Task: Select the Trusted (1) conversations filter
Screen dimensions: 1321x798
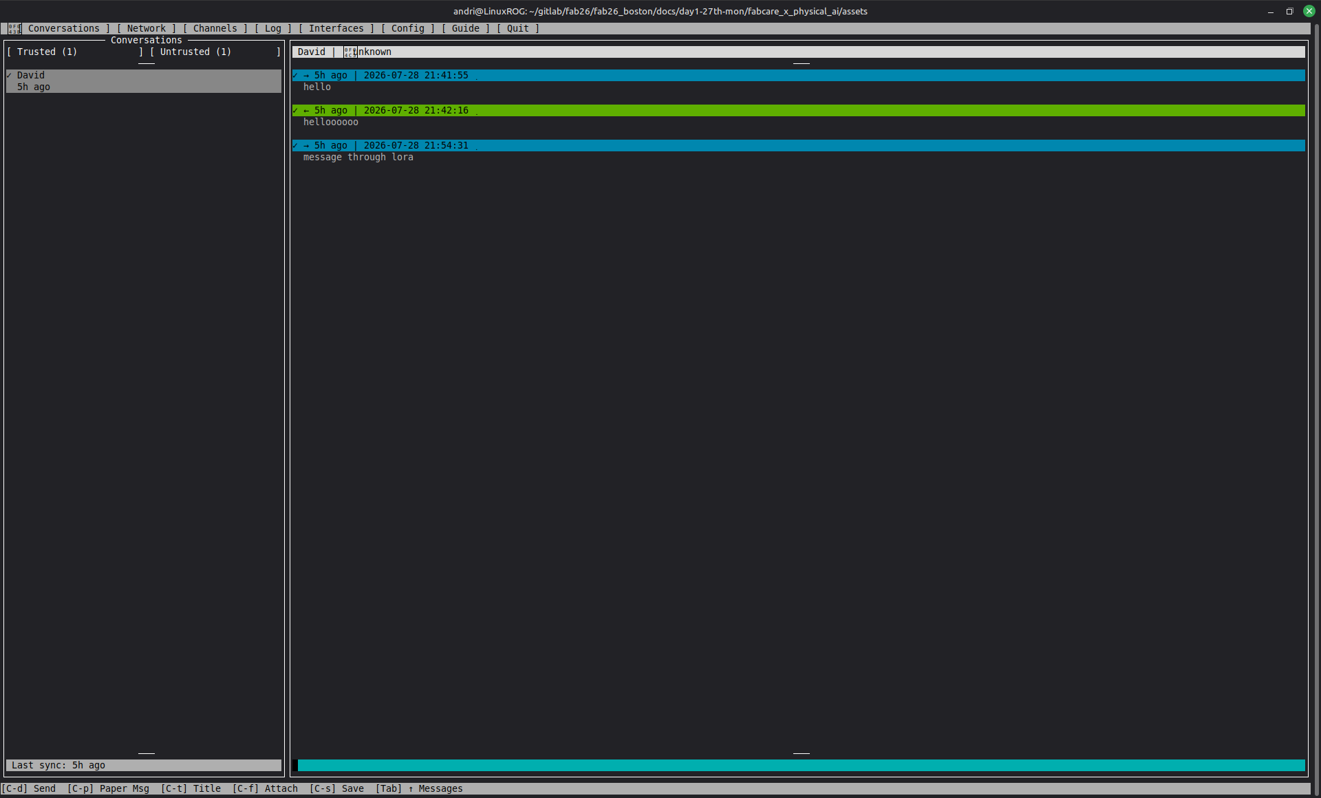Action: (x=75, y=52)
